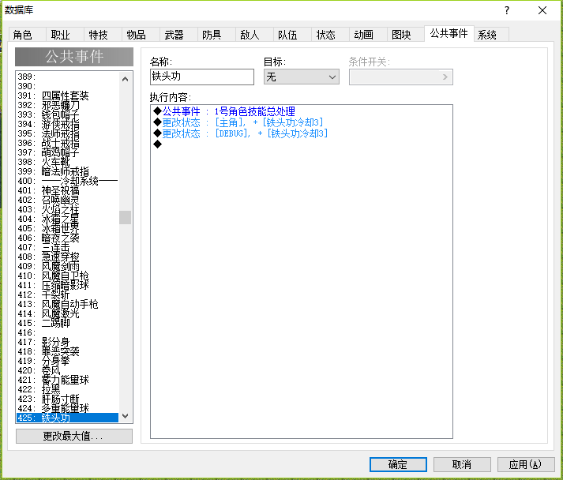The image size is (563, 480).
Task: Open the 系统 tab
Action: tap(491, 35)
